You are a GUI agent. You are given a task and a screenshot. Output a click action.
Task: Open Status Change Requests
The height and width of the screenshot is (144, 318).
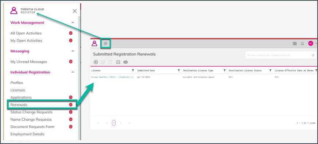point(31,112)
